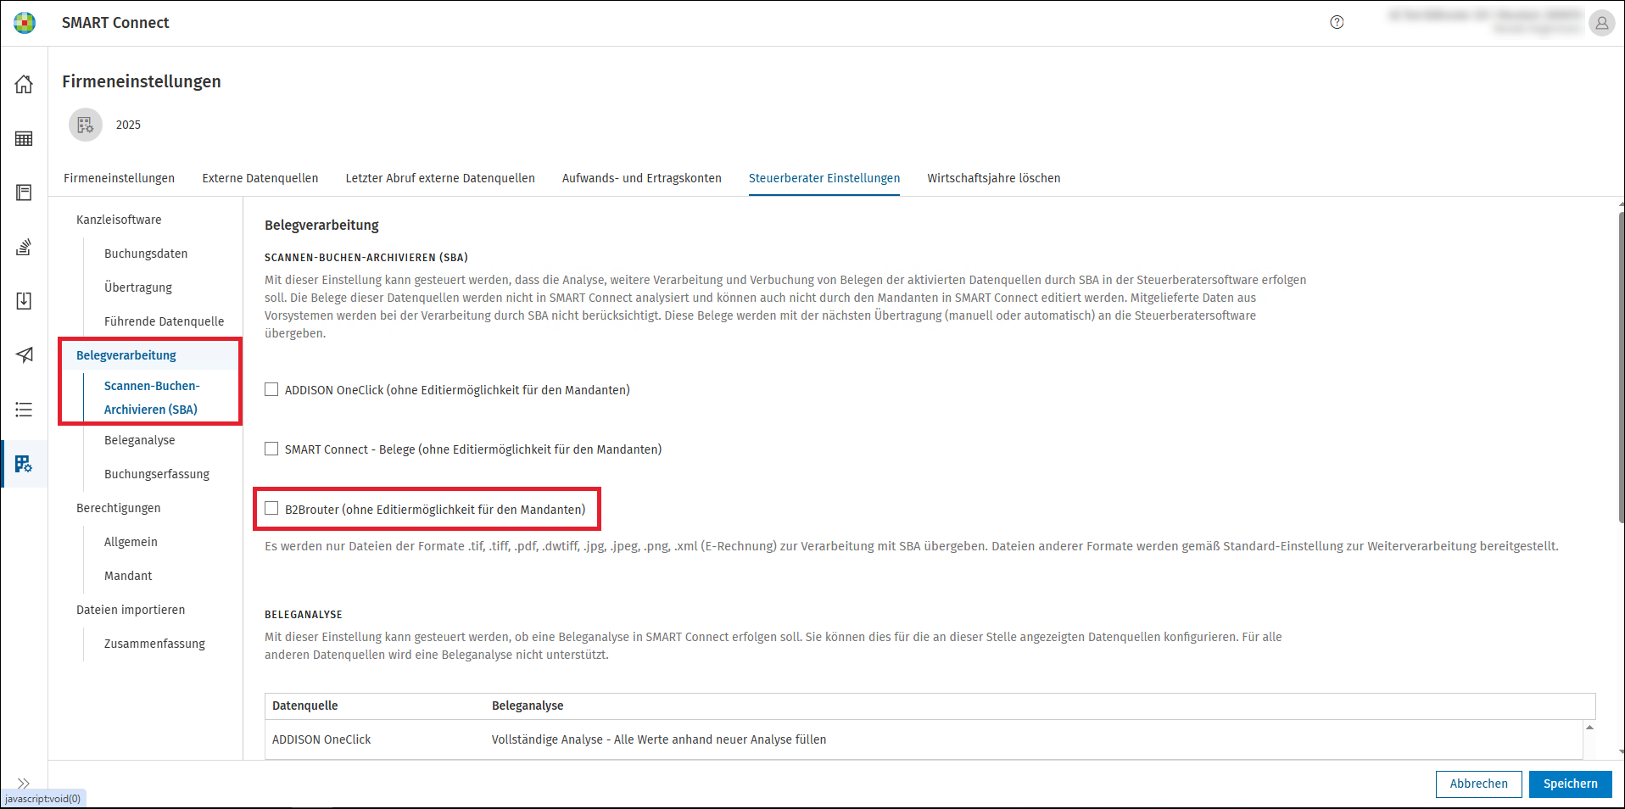Screen dimensions: 1625x809
Task: Select Belegverarbeitung in navigation tree
Action: point(126,355)
